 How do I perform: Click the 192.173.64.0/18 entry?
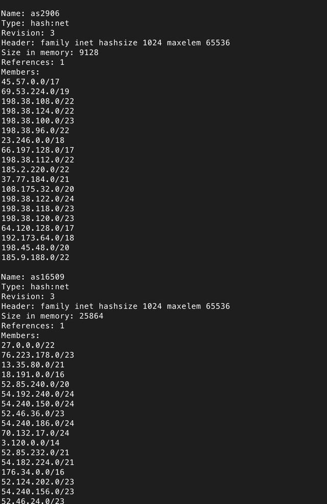pos(37,238)
